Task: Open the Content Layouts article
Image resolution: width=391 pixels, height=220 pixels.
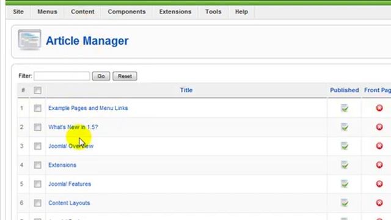Action: pos(69,203)
